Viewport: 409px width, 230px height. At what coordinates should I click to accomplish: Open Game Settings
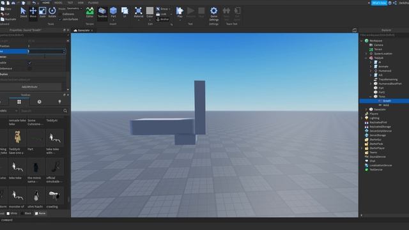coord(213,14)
